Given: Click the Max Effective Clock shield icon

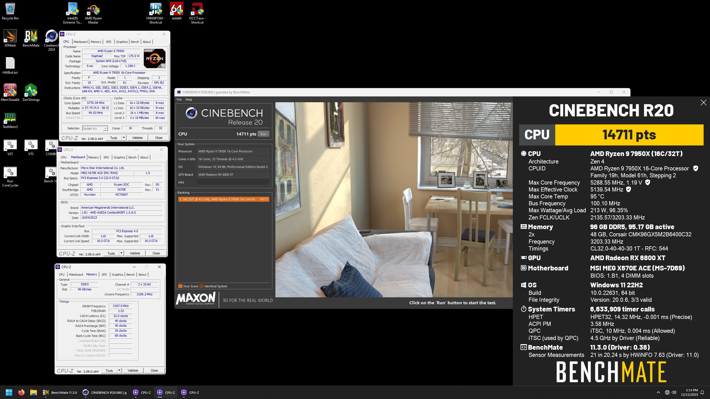Looking at the screenshot, I should 628,190.
